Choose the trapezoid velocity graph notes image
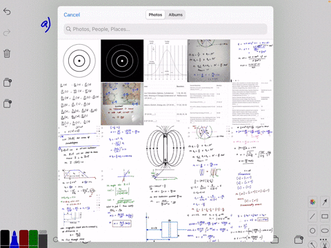 tap(79, 190)
